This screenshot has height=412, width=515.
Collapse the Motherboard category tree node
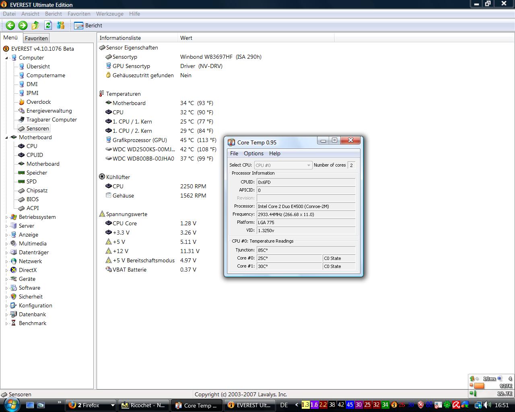click(7, 137)
